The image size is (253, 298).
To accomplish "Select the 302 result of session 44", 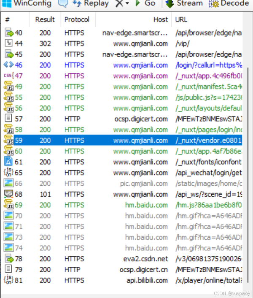I will pos(45,43).
